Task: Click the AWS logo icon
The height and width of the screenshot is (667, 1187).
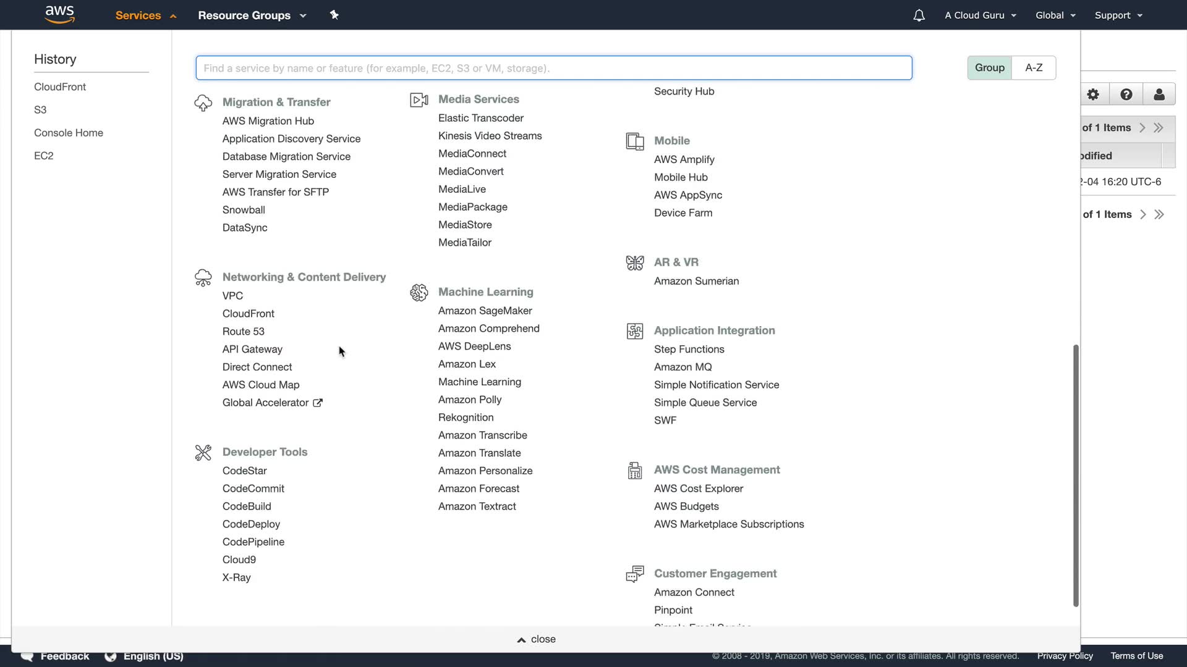Action: (x=59, y=14)
